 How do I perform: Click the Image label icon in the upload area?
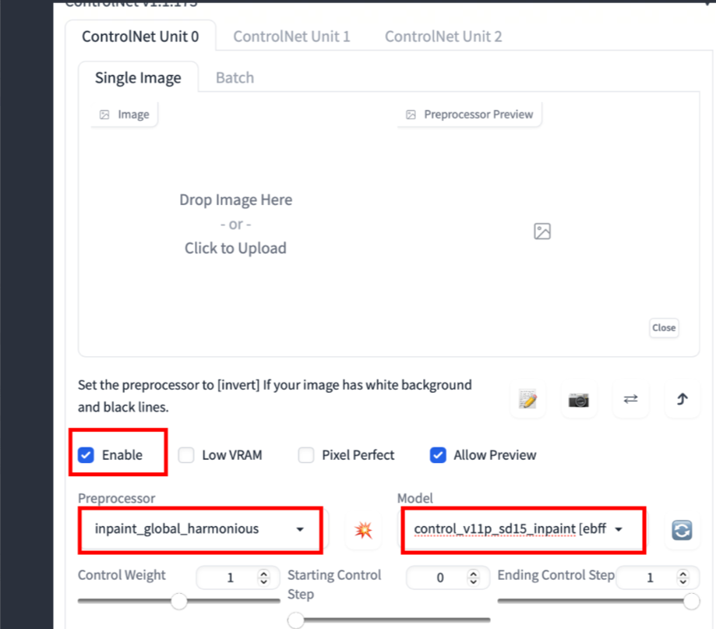tap(104, 115)
